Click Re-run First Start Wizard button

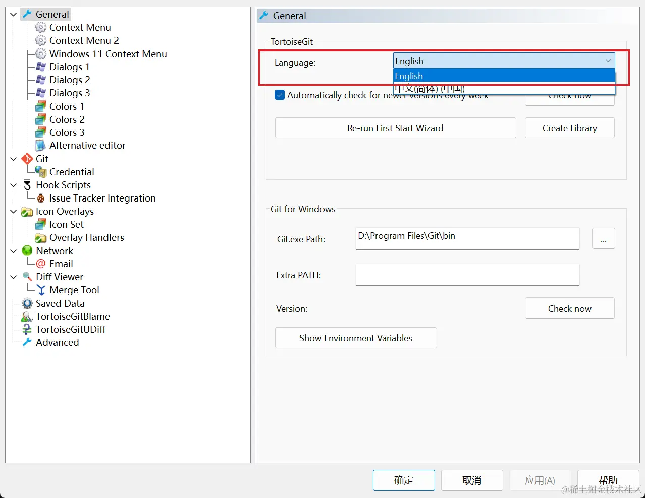click(x=395, y=128)
